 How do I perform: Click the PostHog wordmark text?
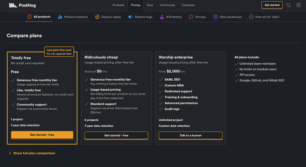click(x=27, y=5)
